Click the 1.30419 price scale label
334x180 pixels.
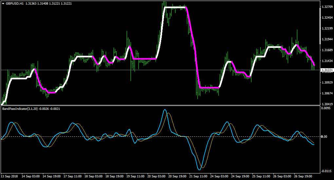[327, 104]
